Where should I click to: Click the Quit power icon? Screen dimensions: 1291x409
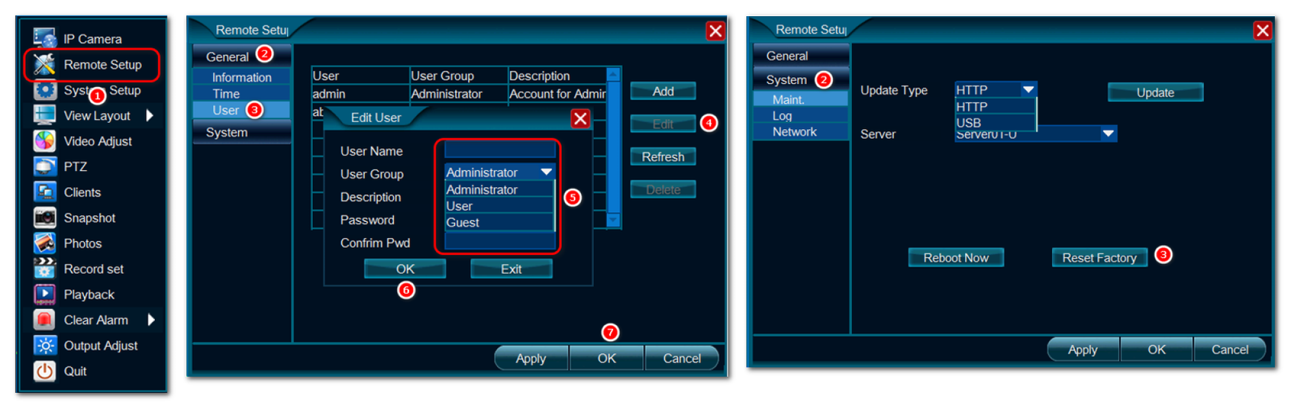click(45, 371)
